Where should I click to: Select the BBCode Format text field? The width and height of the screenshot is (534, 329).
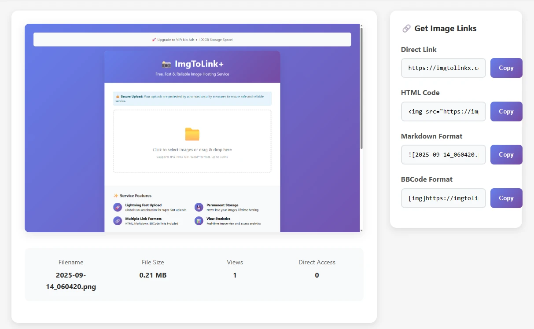443,198
